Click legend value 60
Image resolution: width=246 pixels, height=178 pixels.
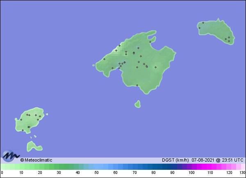[115, 173]
